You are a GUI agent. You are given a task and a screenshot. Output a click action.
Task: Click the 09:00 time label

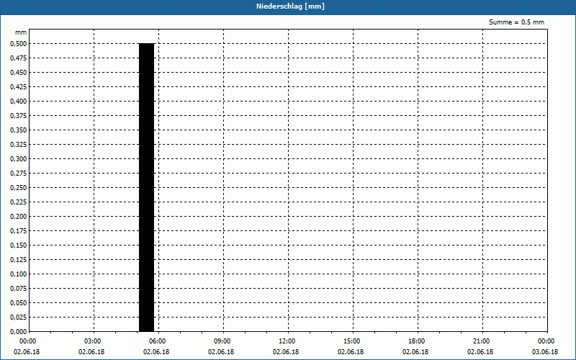pyautogui.click(x=222, y=341)
